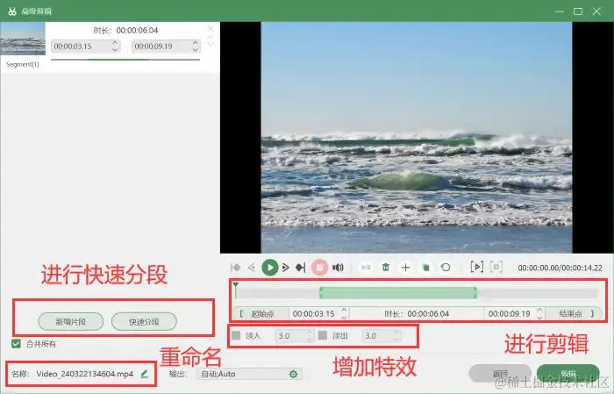614x394 pixels.
Task: Delete the segment with trash icon
Action: [386, 268]
